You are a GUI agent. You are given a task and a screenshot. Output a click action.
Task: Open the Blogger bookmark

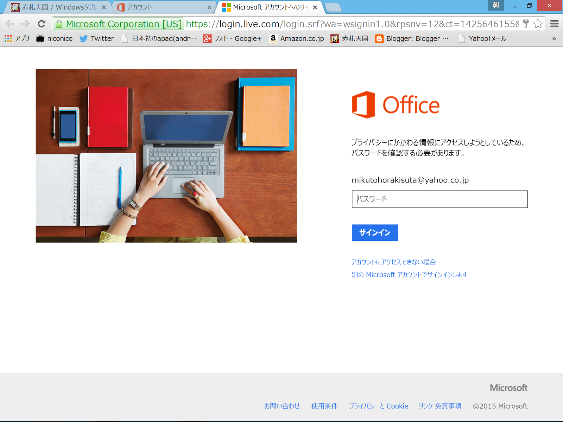pos(412,38)
